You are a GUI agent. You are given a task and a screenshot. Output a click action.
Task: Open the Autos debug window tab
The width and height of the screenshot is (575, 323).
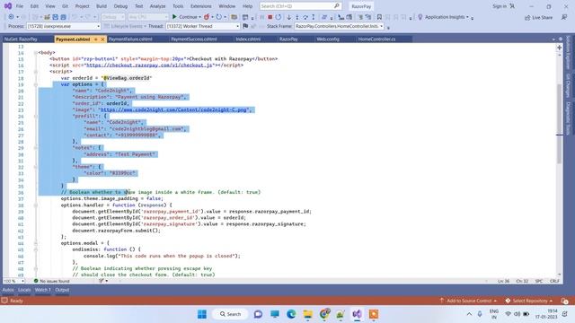(x=8, y=290)
